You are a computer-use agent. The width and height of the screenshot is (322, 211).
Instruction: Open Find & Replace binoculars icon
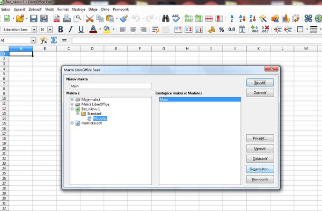pyautogui.click(x=165, y=18)
